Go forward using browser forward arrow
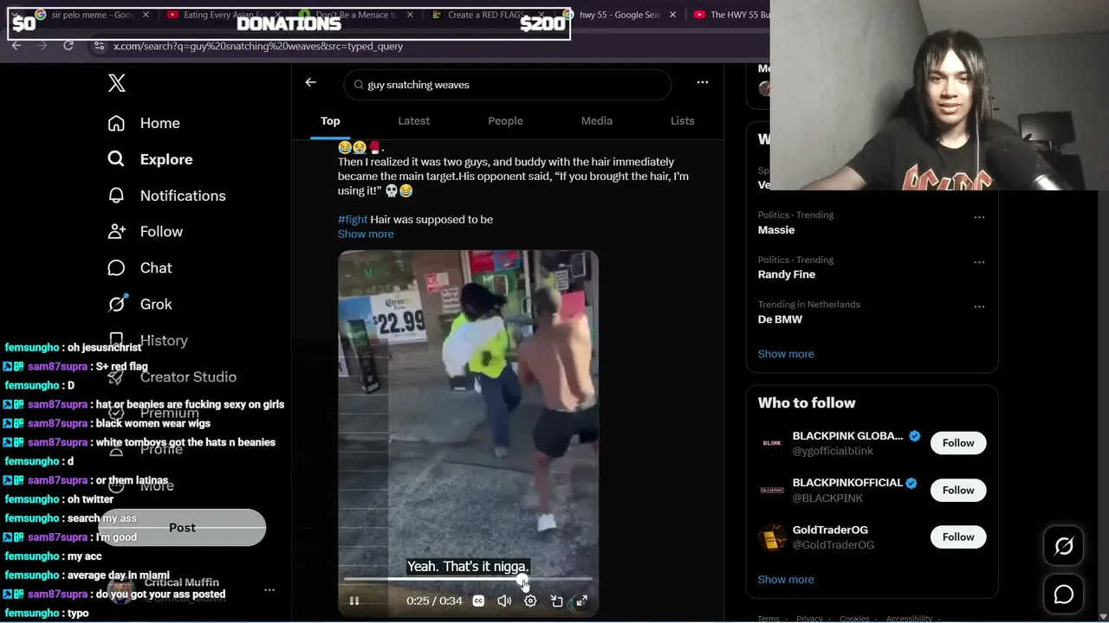1109x623 pixels. point(42,46)
